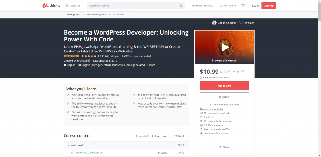Click the Log In button

pyautogui.click(x=256, y=6)
